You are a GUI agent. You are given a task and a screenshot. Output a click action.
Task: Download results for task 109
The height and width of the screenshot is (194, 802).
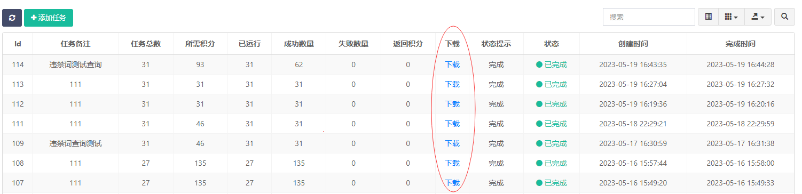[452, 143]
